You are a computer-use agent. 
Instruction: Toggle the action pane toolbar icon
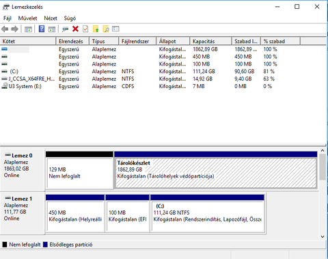click(x=52, y=29)
